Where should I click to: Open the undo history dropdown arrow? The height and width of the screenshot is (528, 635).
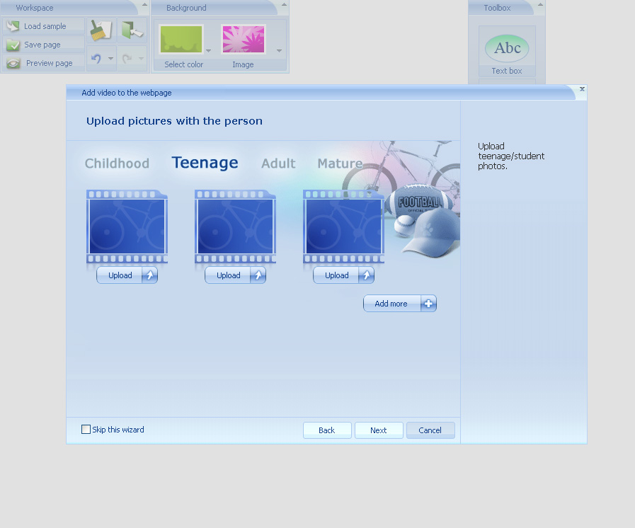pyautogui.click(x=110, y=59)
